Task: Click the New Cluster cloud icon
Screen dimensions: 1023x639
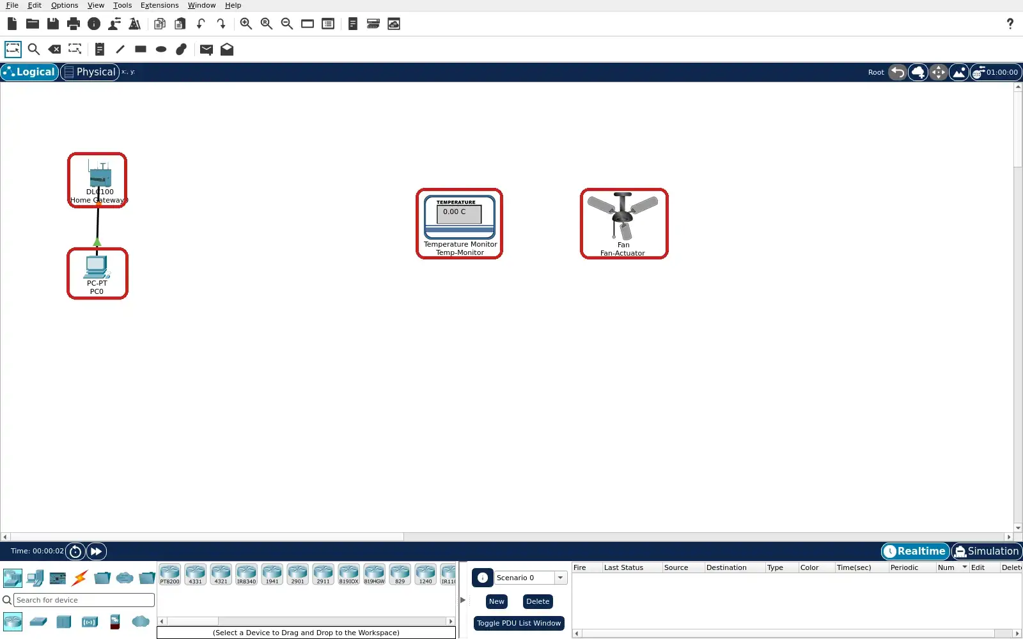Action: [x=918, y=72]
